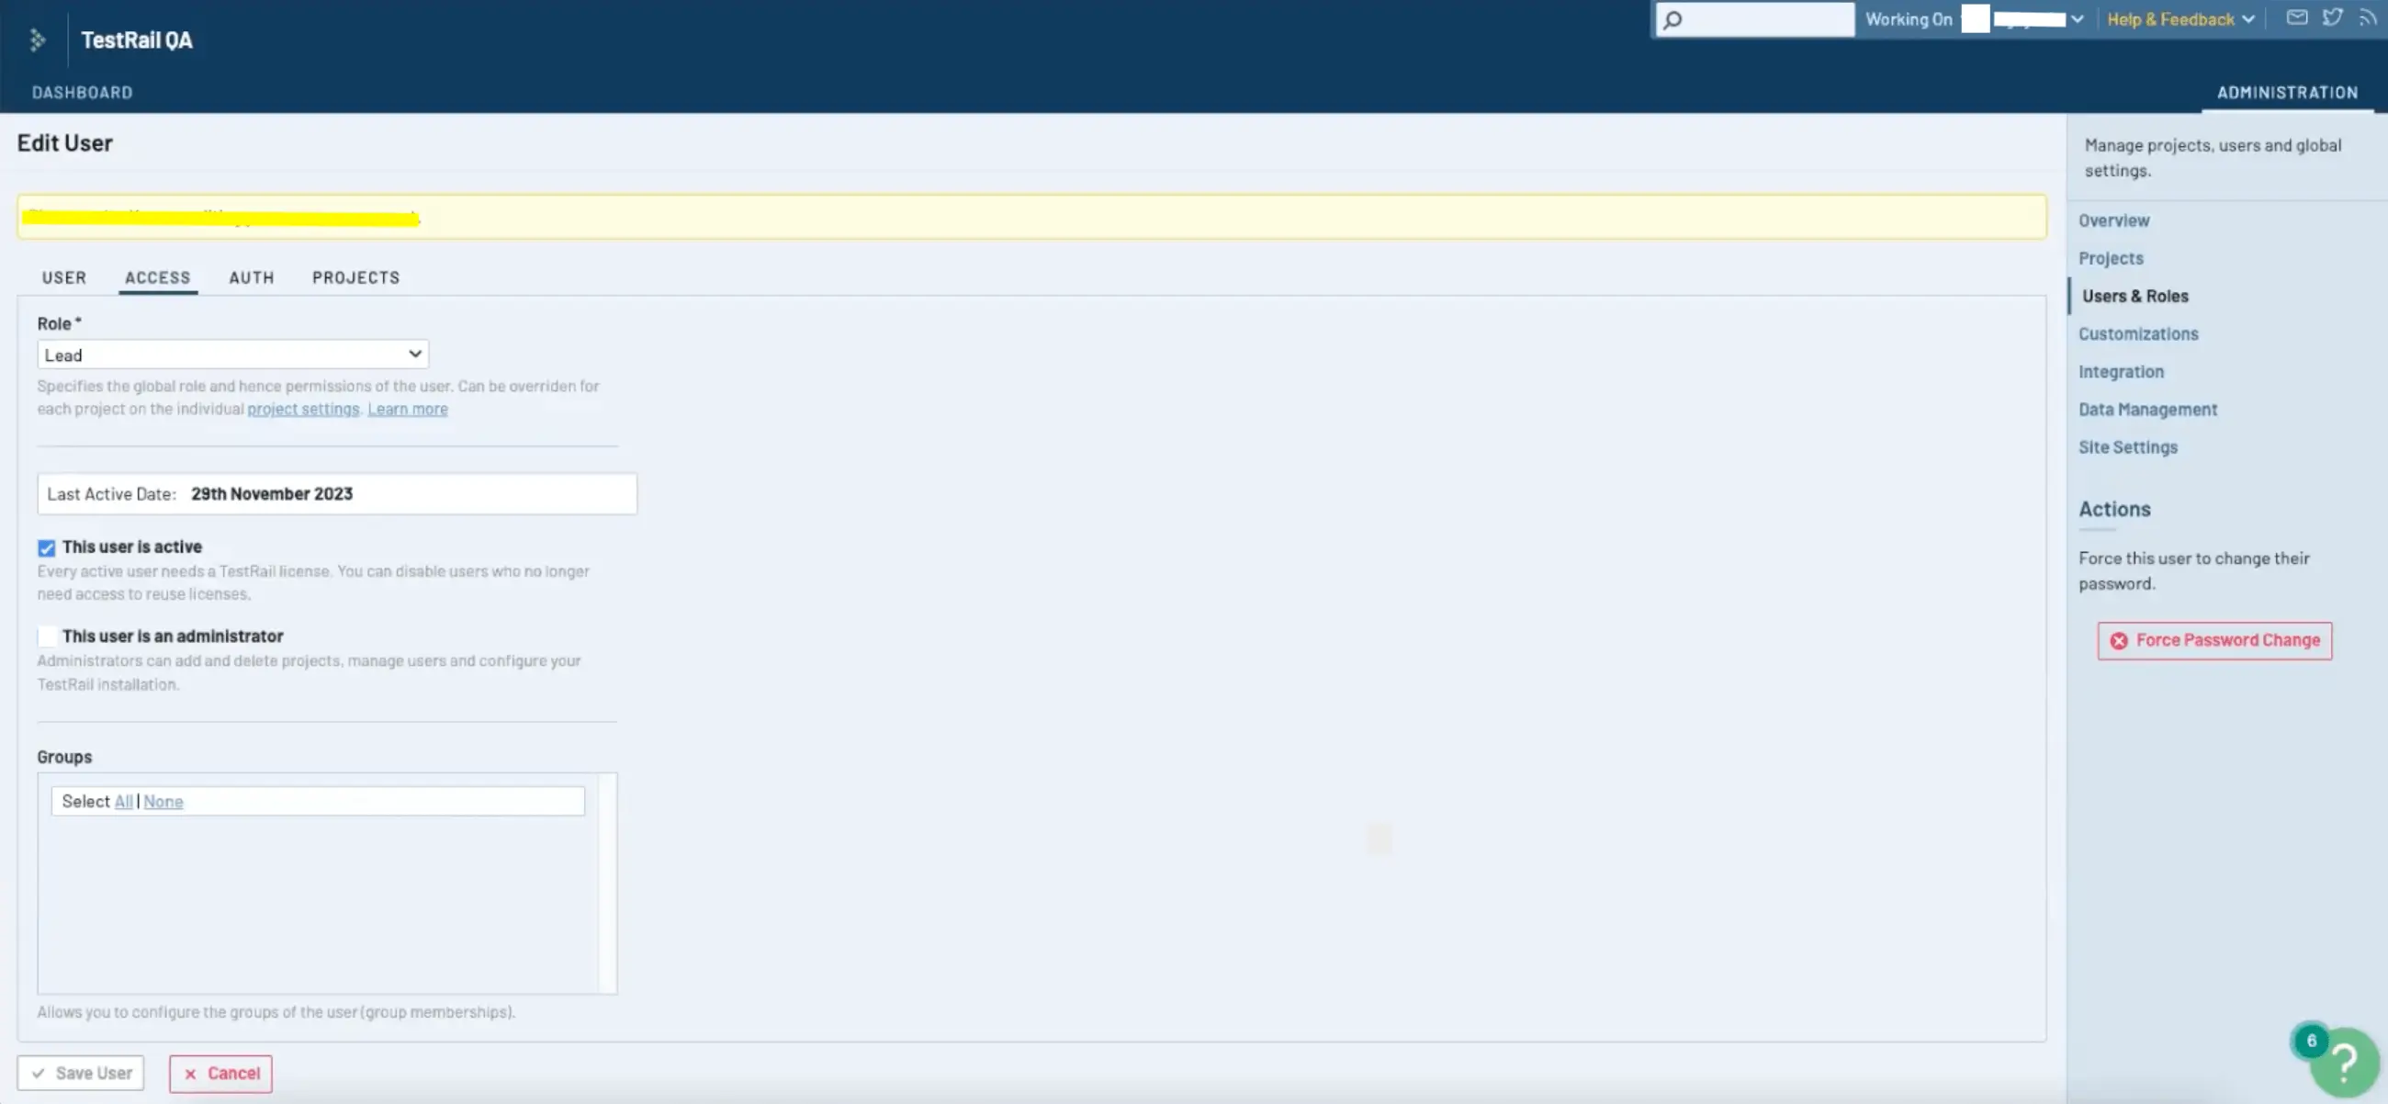Enable This user is an administrator
The height and width of the screenshot is (1104, 2388).
click(46, 636)
